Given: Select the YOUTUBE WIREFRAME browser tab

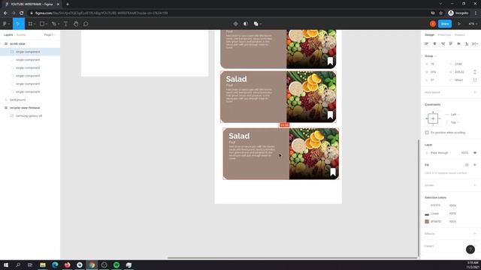Looking at the screenshot, I should [x=31, y=4].
